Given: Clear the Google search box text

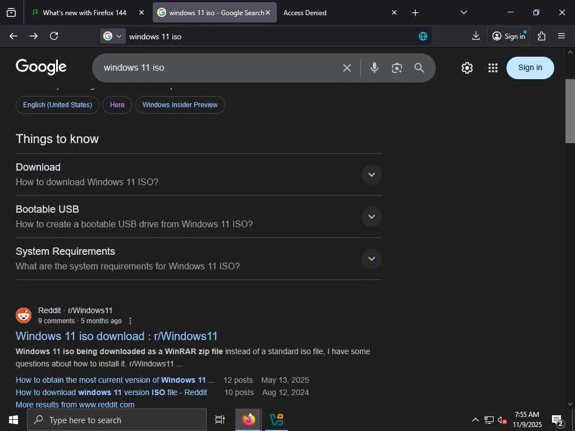Looking at the screenshot, I should point(347,68).
